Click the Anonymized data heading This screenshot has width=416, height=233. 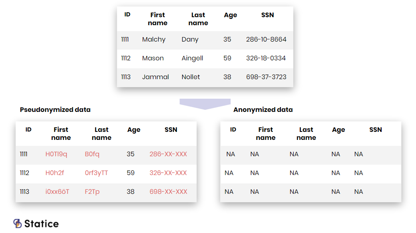click(263, 110)
